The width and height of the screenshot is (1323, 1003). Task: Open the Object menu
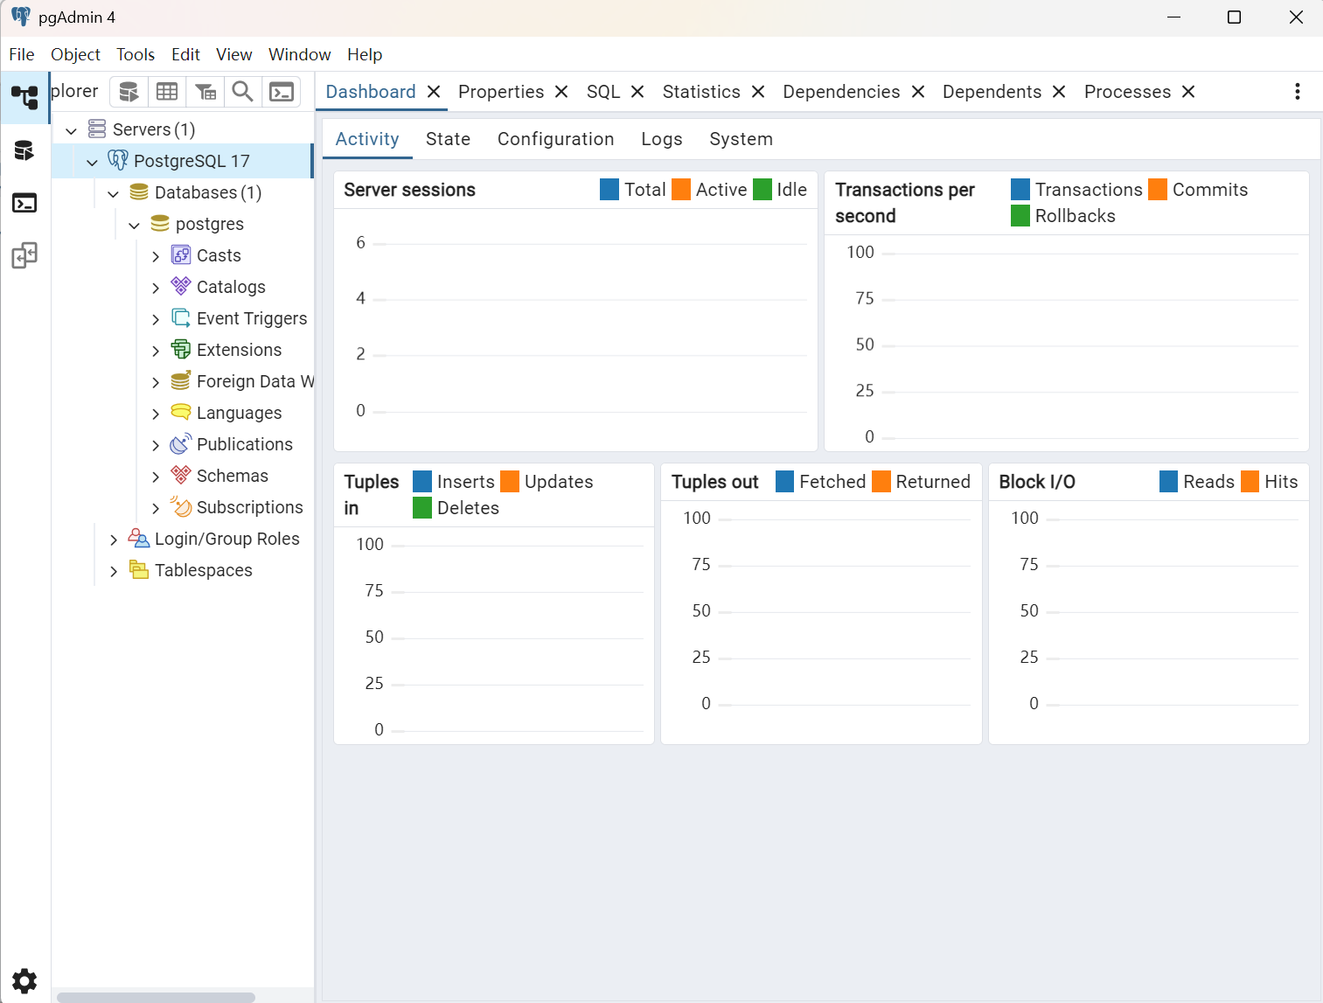76,54
